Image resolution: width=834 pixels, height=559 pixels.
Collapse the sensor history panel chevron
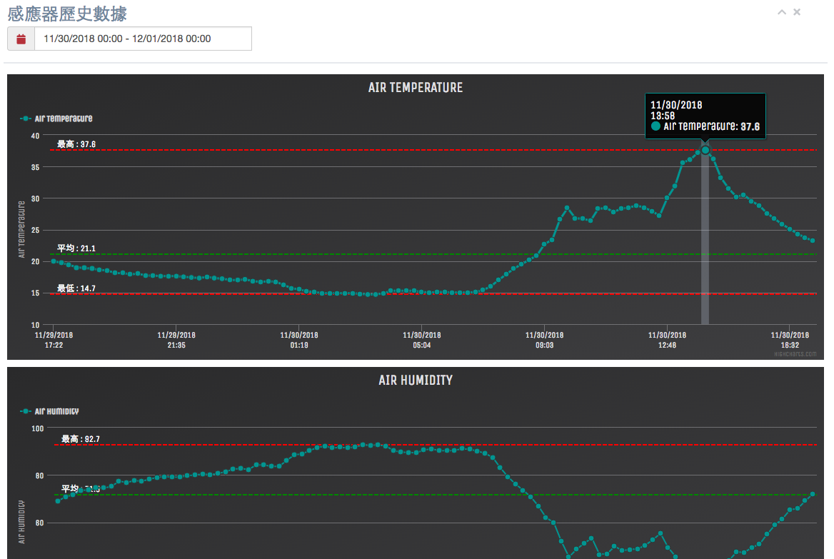[x=782, y=12]
